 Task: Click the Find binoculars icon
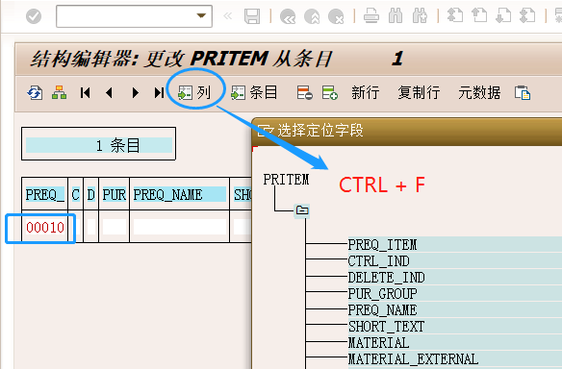(396, 16)
